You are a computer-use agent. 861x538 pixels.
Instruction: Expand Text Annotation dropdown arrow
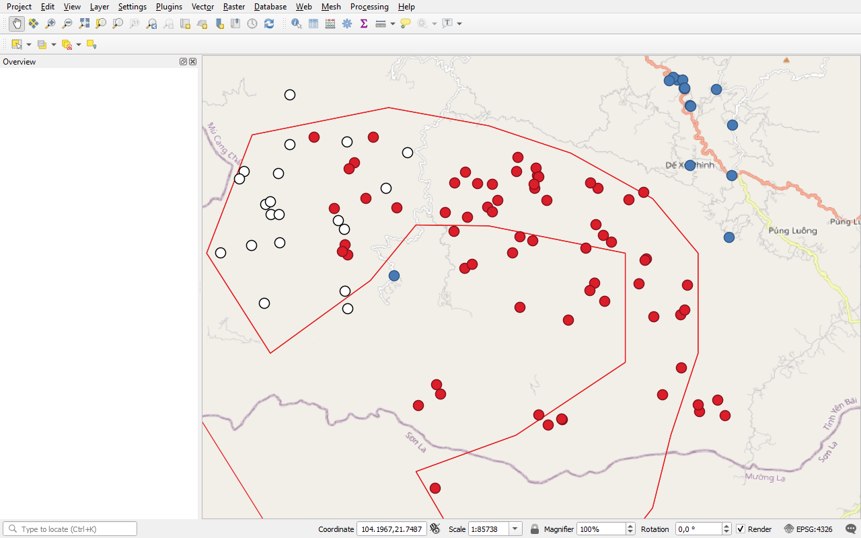(459, 24)
